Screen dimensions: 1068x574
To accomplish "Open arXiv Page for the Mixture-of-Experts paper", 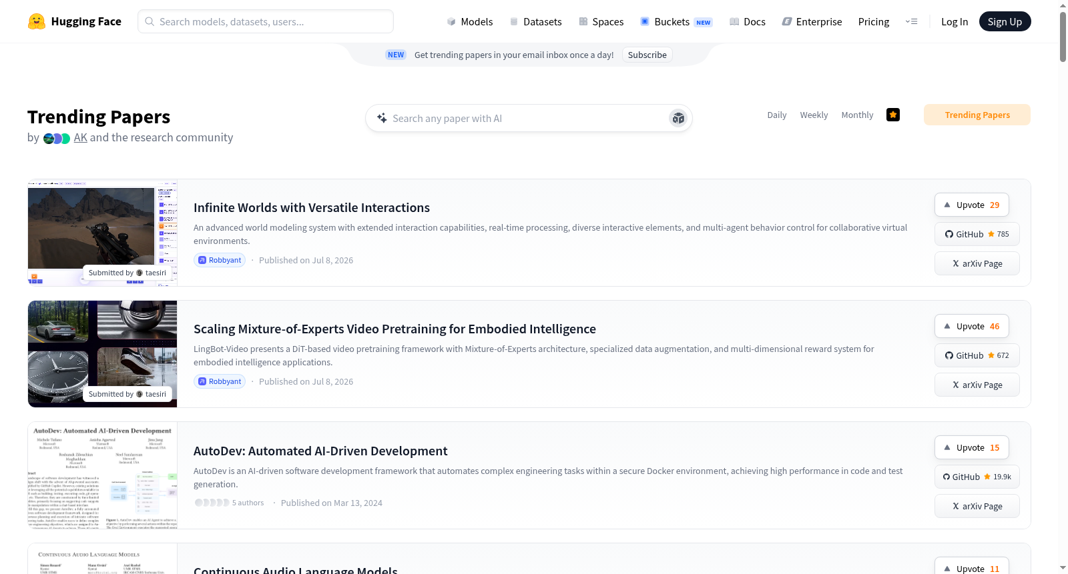I will tap(977, 385).
